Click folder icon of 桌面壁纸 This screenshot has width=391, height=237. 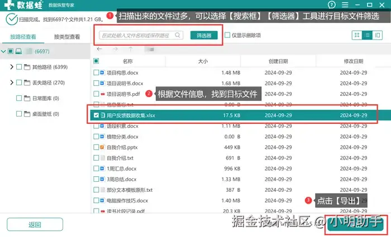coord(27,114)
